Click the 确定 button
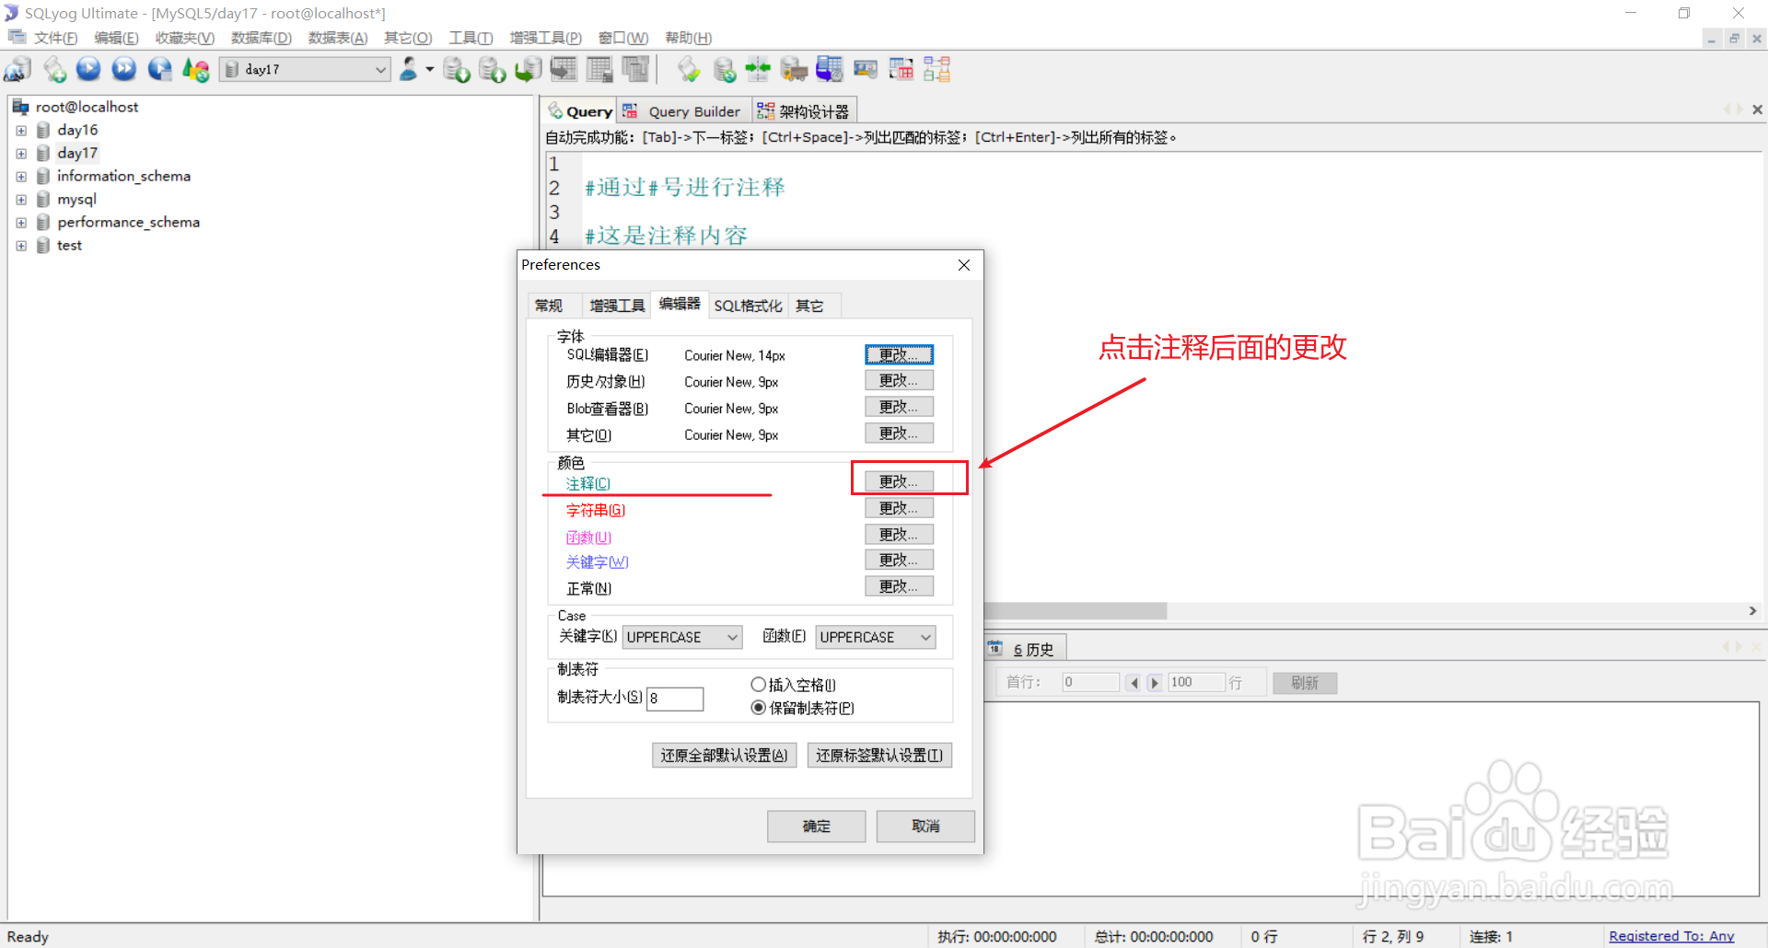 point(816,826)
